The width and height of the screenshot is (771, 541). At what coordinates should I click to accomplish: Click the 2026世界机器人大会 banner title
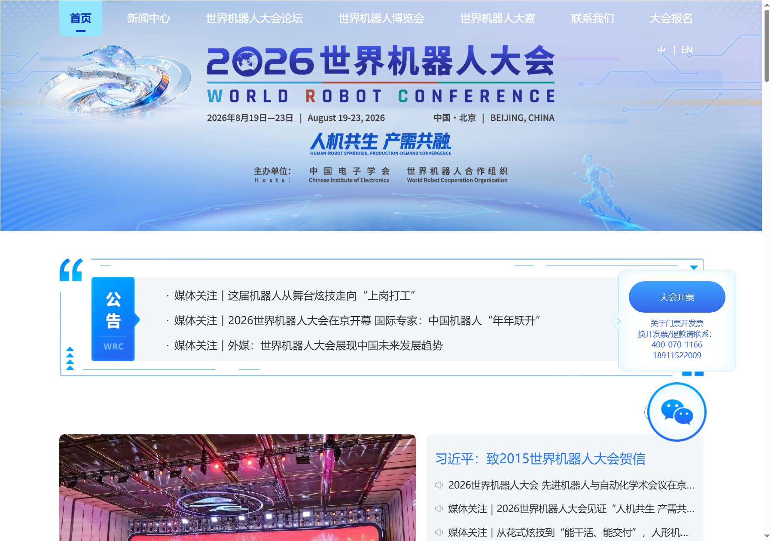(x=381, y=60)
